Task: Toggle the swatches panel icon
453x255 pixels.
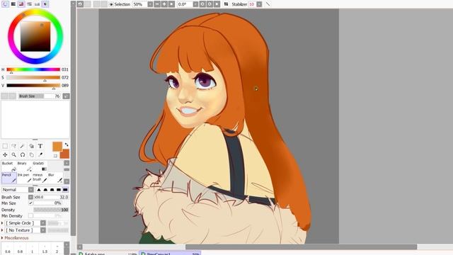Action: (37, 4)
